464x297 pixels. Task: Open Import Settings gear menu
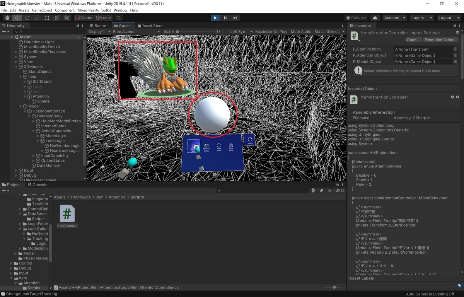point(457,33)
